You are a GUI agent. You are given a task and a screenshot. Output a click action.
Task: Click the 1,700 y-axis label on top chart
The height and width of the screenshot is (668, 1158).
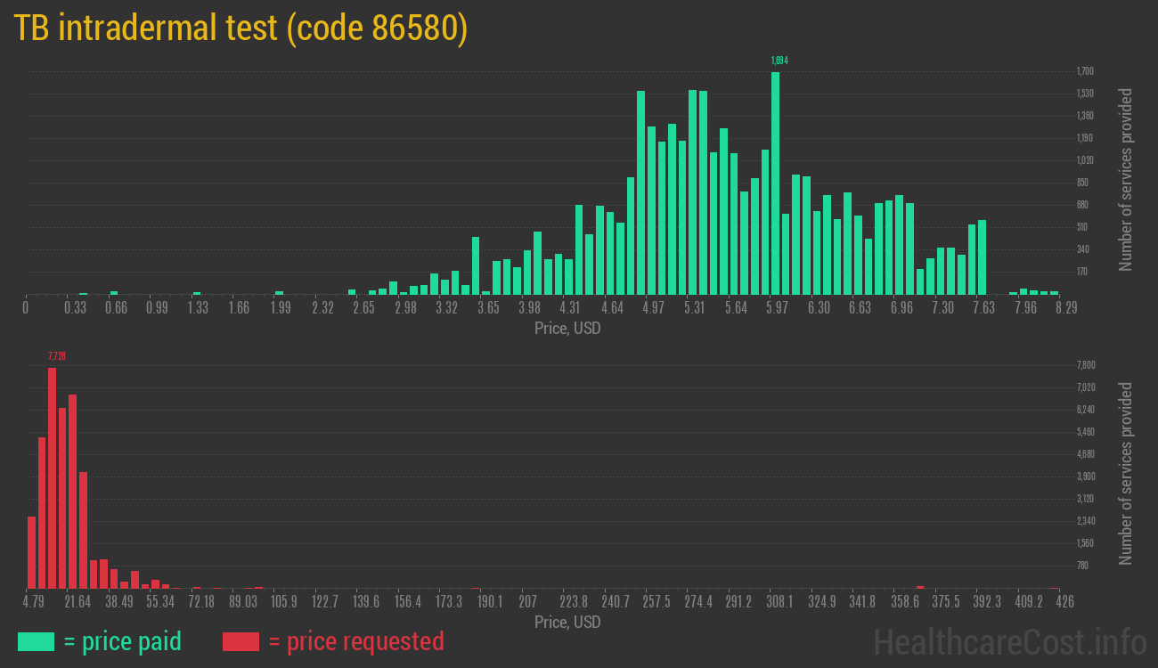click(1085, 71)
